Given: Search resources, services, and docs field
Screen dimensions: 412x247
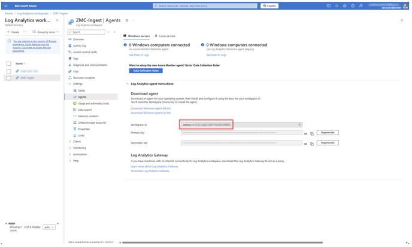Looking at the screenshot, I should tap(205, 6).
